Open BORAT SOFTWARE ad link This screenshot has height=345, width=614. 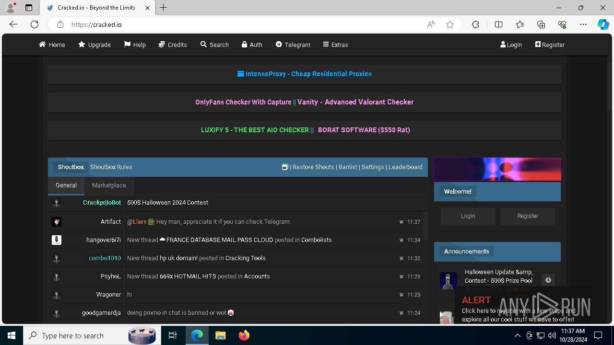point(364,130)
